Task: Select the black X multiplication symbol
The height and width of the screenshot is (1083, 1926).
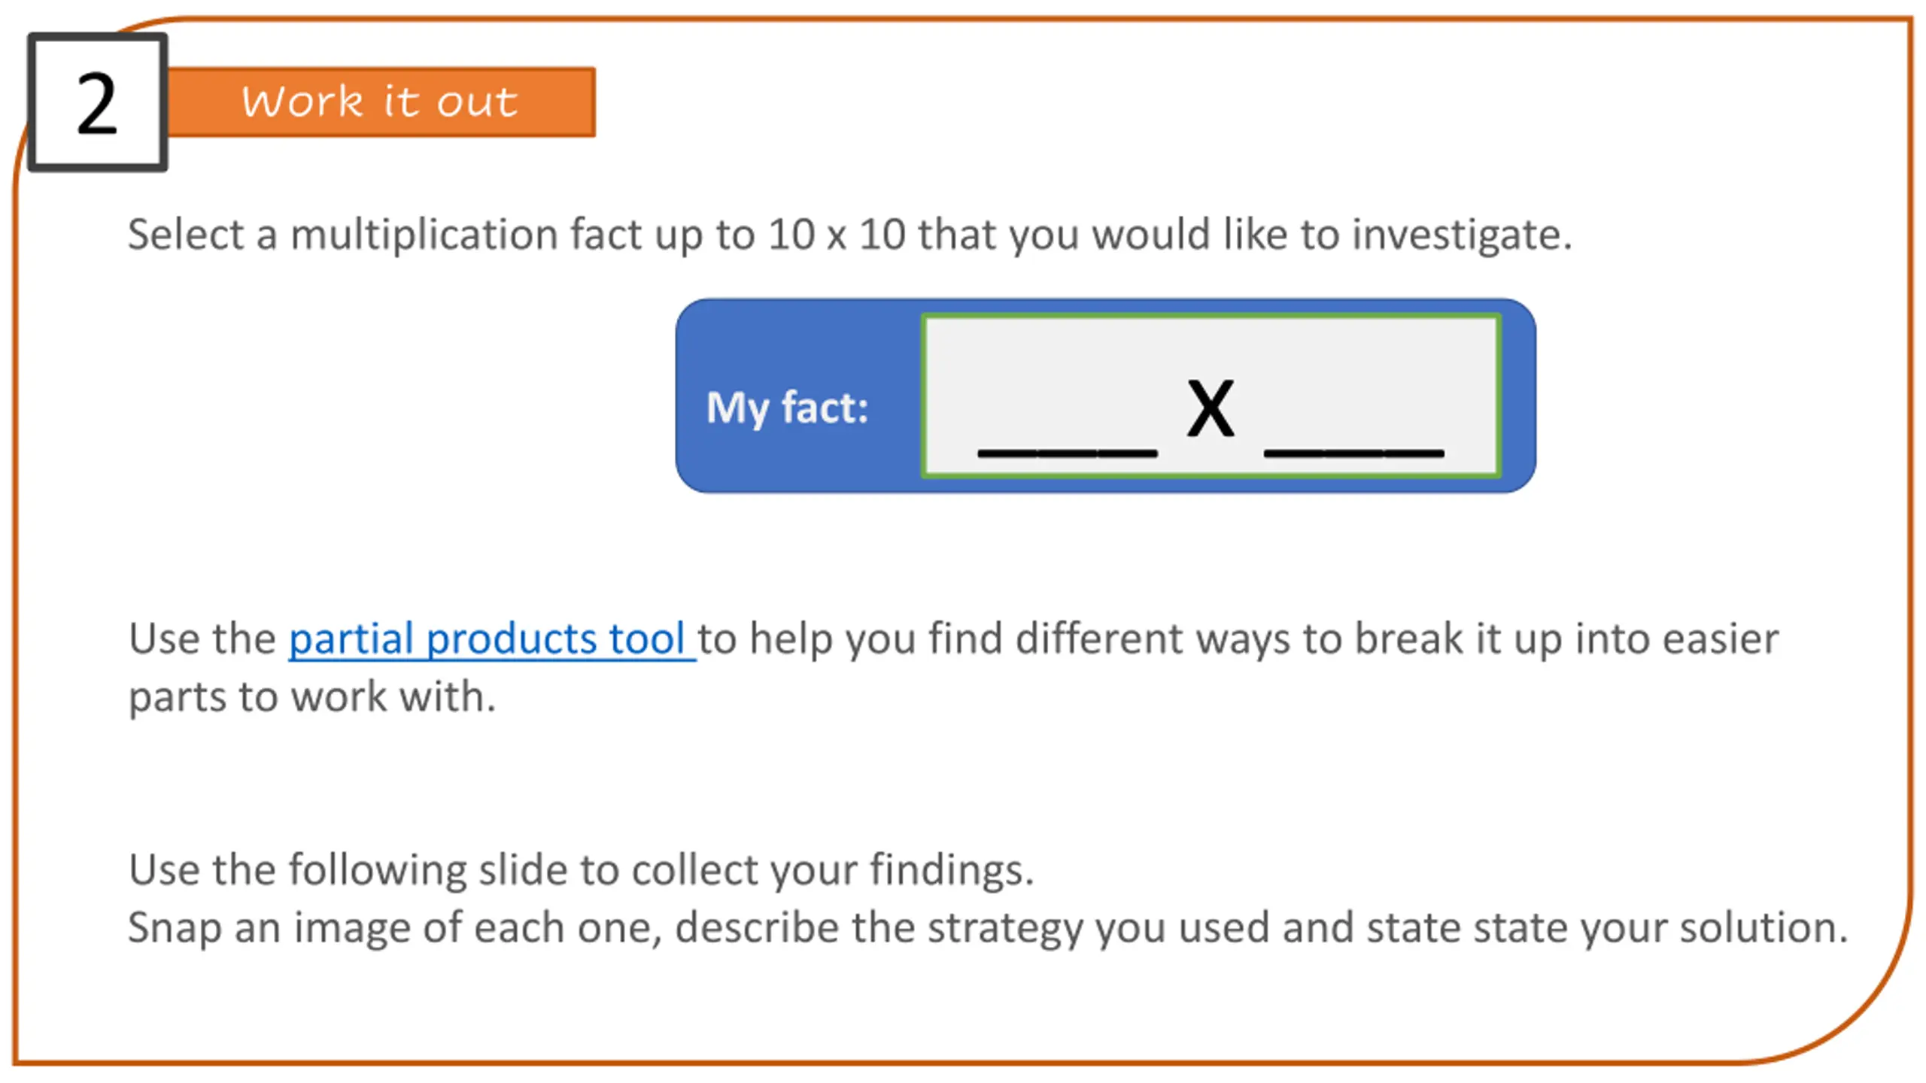Action: [1211, 408]
